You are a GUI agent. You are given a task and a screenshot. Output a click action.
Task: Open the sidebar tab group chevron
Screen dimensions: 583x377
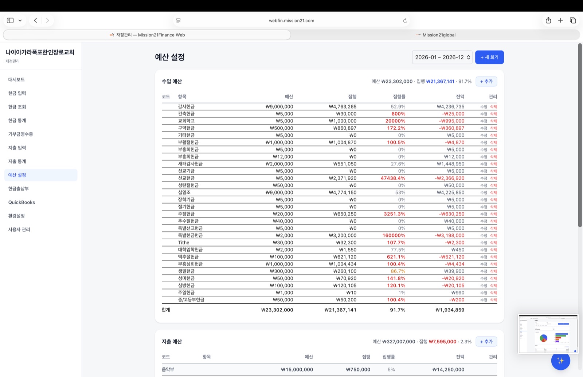(x=20, y=20)
